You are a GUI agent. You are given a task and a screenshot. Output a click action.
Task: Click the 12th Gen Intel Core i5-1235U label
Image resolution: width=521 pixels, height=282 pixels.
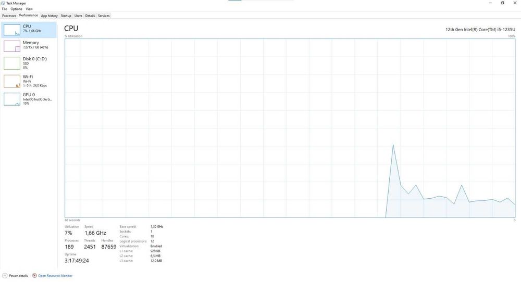click(x=480, y=30)
